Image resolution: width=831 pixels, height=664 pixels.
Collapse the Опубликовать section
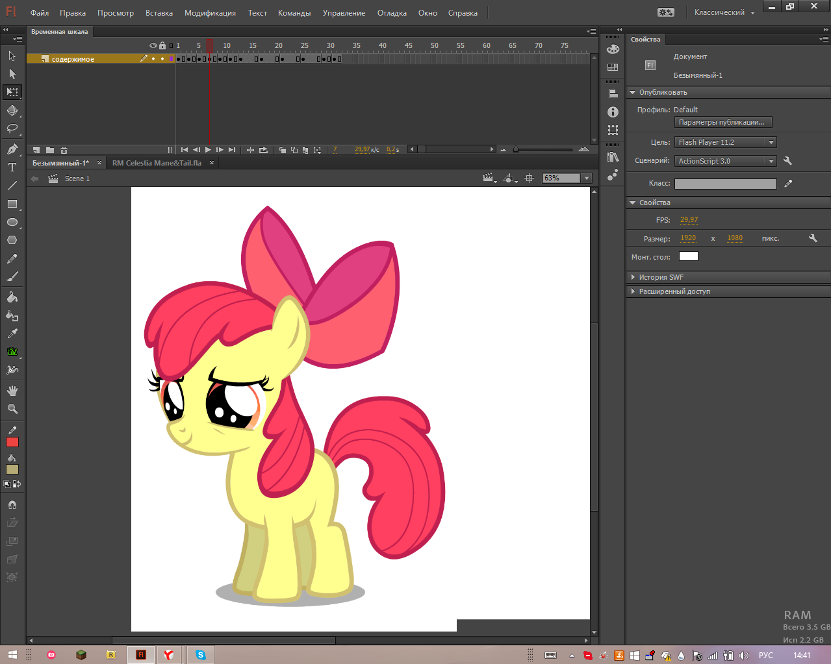(x=633, y=92)
